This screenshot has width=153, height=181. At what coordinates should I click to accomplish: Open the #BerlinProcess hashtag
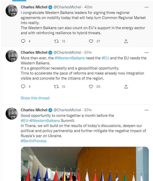[34, 141]
